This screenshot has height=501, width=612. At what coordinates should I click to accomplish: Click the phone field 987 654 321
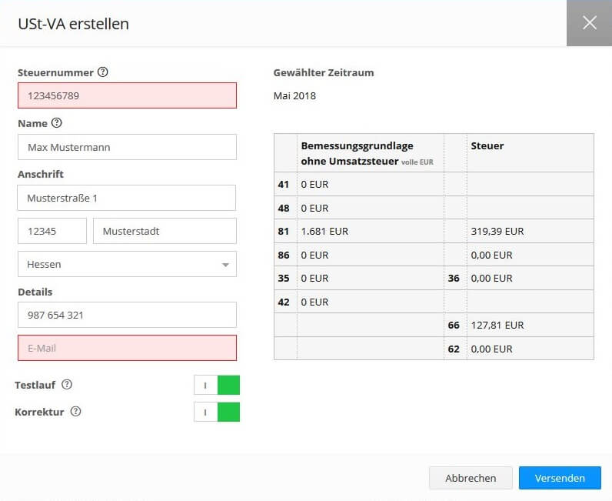click(x=127, y=315)
